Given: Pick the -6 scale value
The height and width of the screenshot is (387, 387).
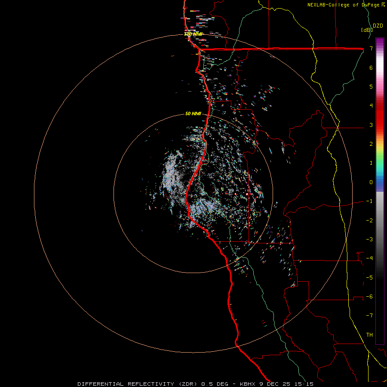Looking at the screenshot, I should 369,297.
